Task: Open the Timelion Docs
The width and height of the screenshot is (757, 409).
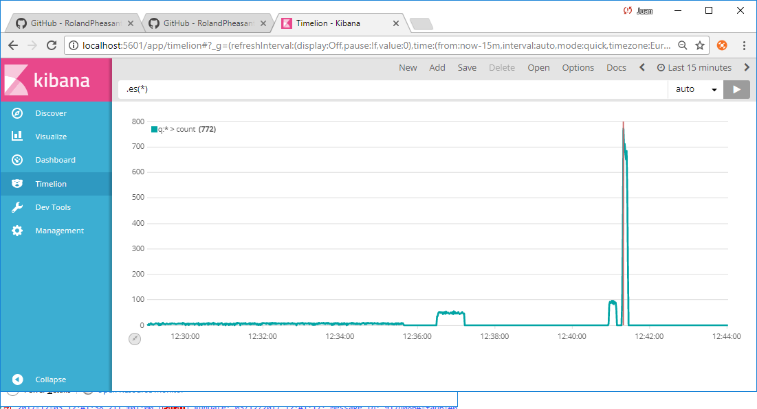Action: (616, 68)
